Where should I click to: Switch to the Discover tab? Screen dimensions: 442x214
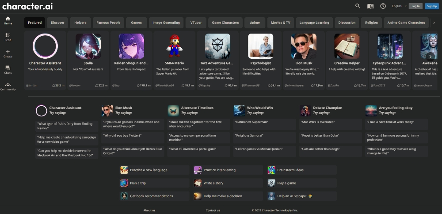point(57,23)
